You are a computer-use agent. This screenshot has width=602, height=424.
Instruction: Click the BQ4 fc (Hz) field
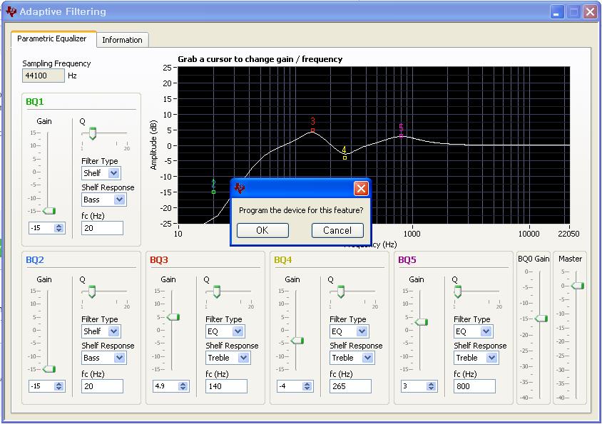tap(350, 386)
